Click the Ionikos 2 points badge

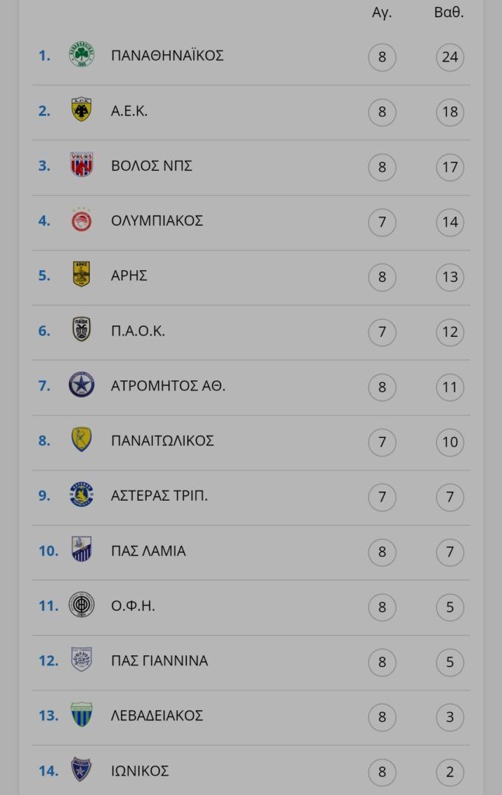click(x=450, y=772)
